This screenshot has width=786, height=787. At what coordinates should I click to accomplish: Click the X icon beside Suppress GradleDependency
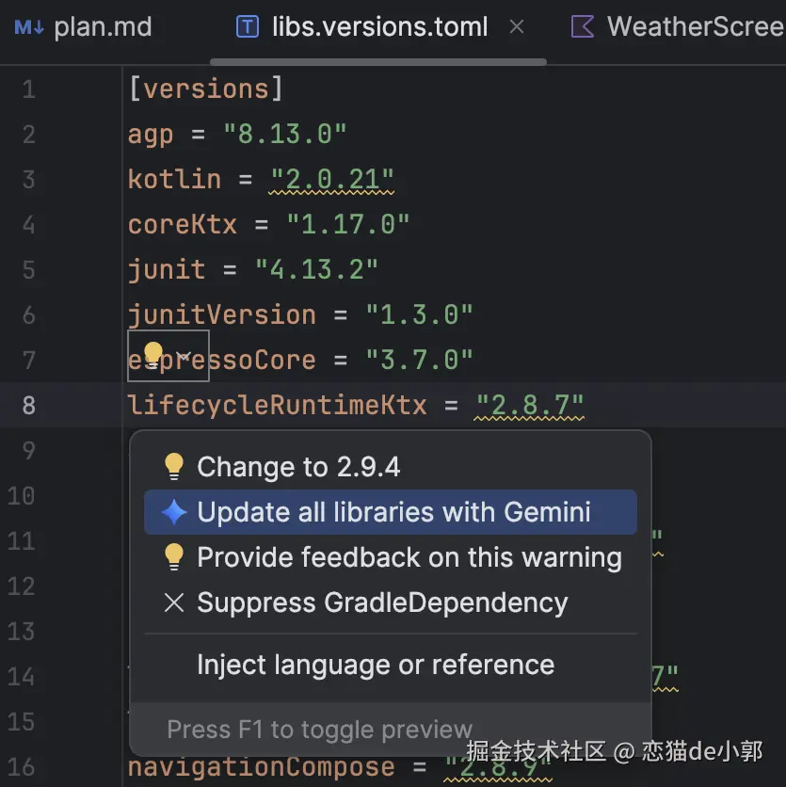(174, 602)
